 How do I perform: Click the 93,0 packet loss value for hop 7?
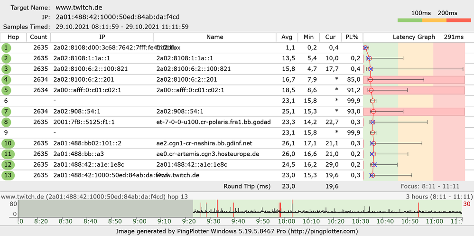[353, 112]
